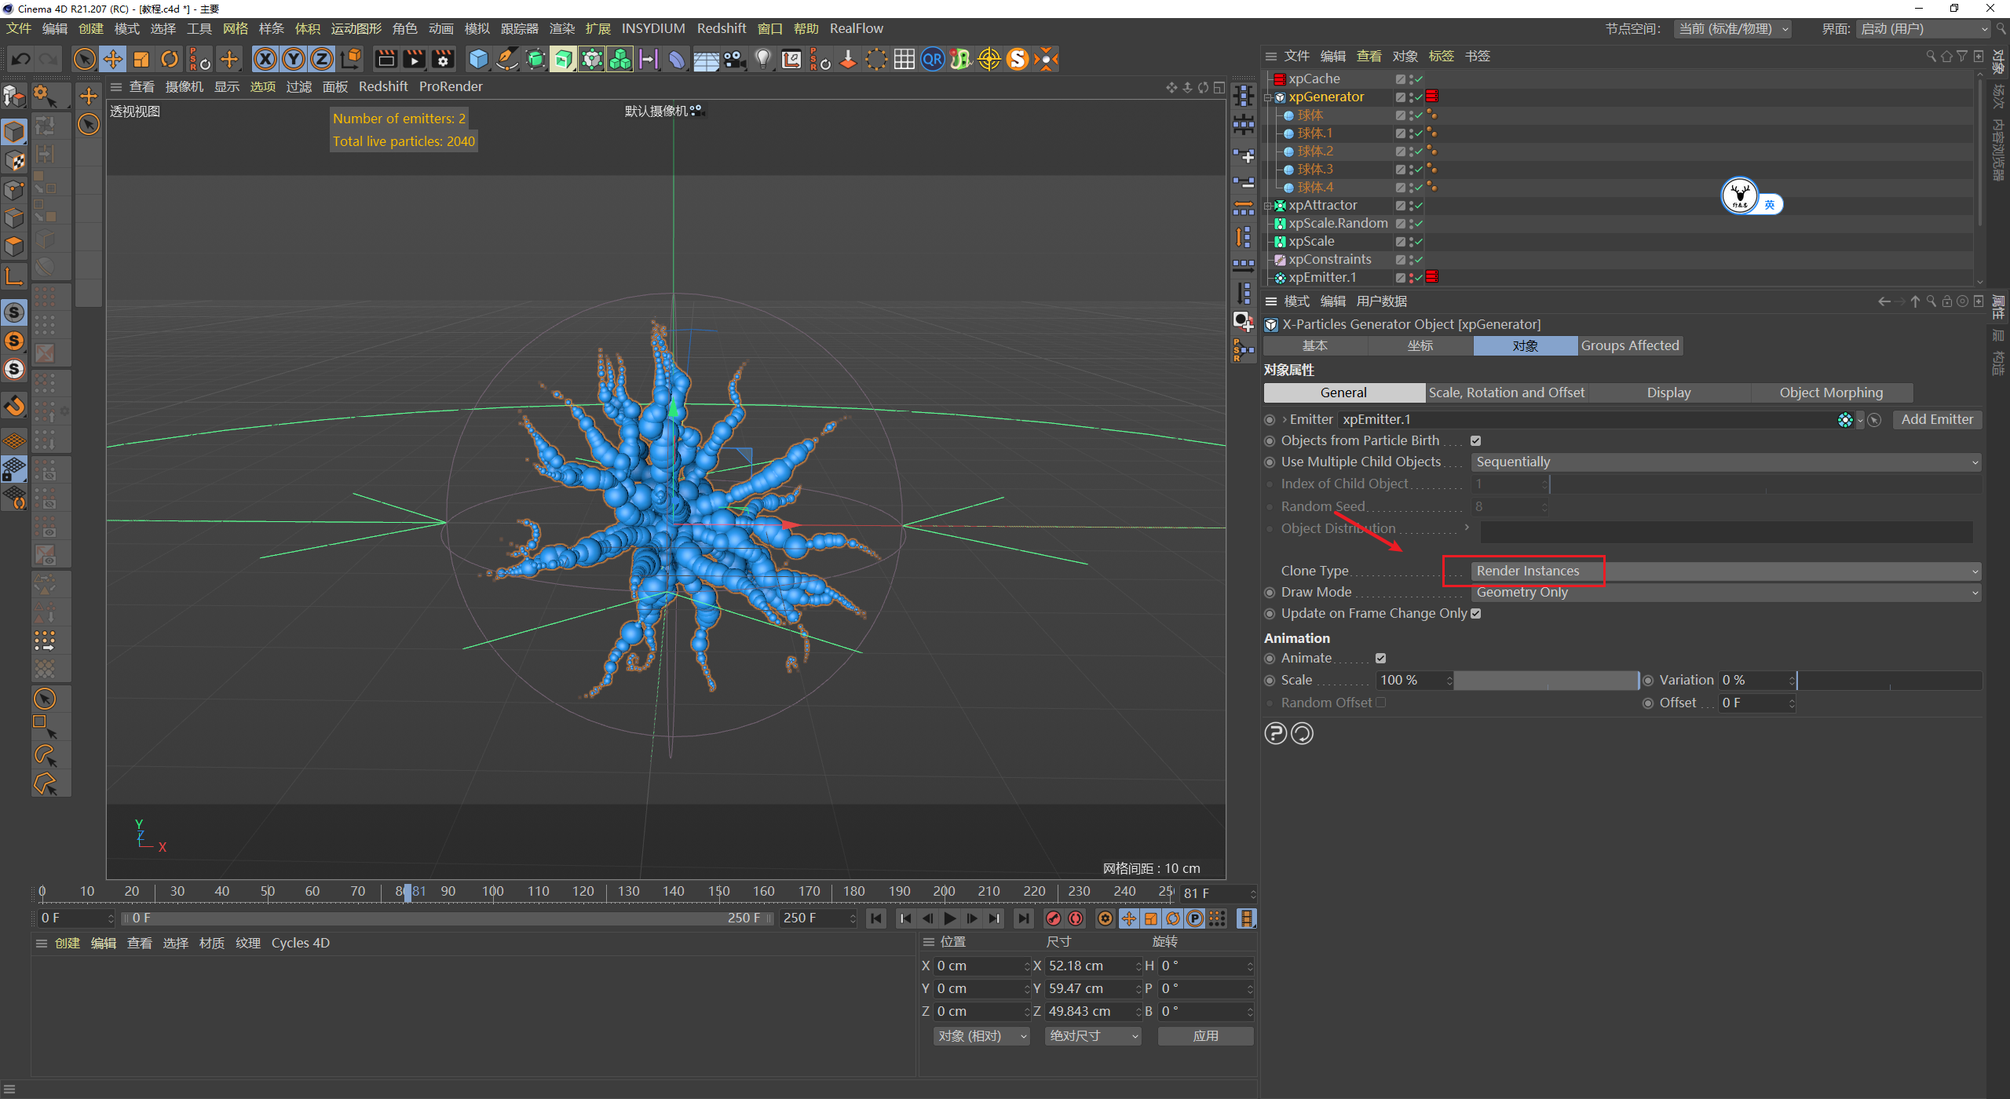Switch to the Groups Affected tab

point(1630,345)
